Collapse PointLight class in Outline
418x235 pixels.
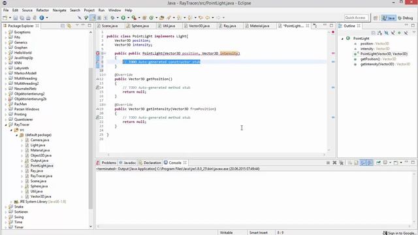tap(342, 39)
